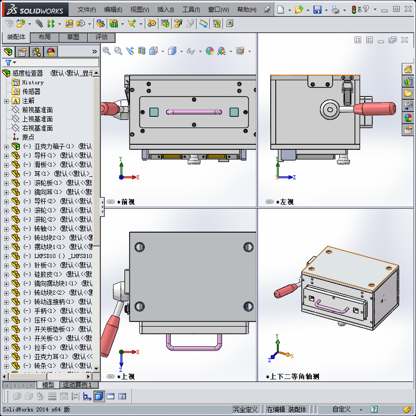Screen dimensions: 416x416
Task: Switch to the 运动算例1 tab
Action: pyautogui.click(x=76, y=385)
